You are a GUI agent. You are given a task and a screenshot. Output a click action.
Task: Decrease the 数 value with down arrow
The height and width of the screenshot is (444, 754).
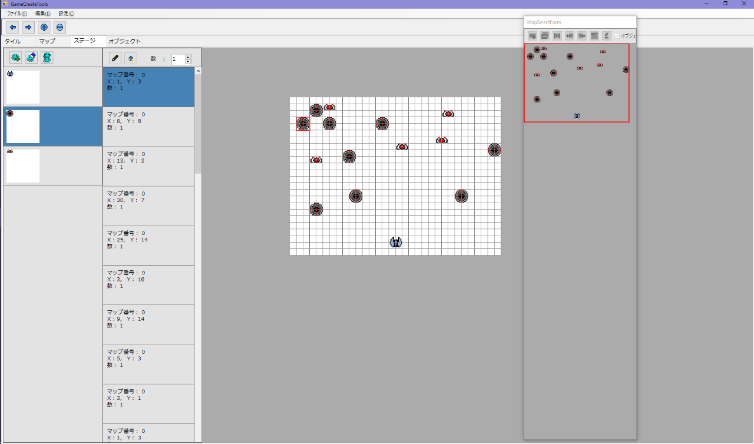pyautogui.click(x=188, y=61)
